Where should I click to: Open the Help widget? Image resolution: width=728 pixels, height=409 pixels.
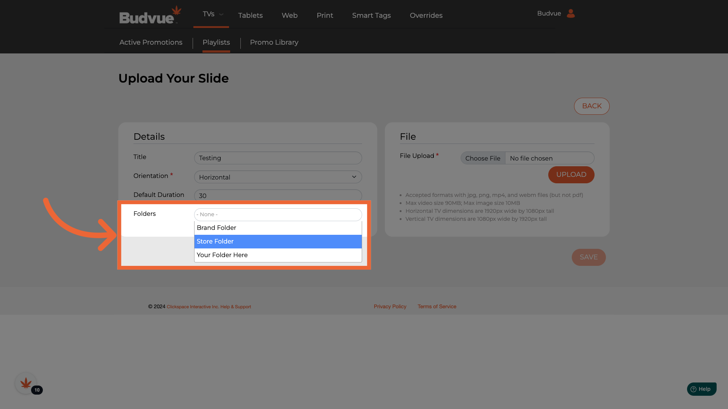pyautogui.click(x=701, y=389)
